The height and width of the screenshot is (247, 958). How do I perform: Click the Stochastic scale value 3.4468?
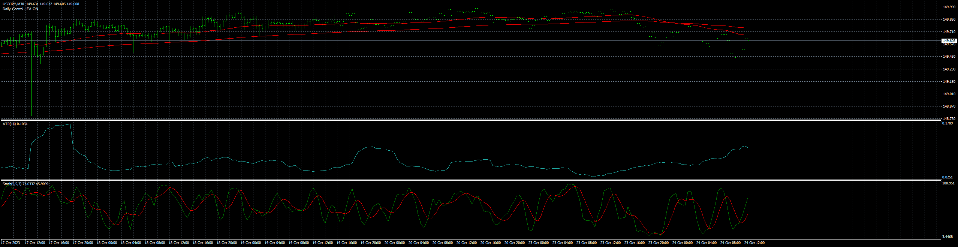pos(948,237)
